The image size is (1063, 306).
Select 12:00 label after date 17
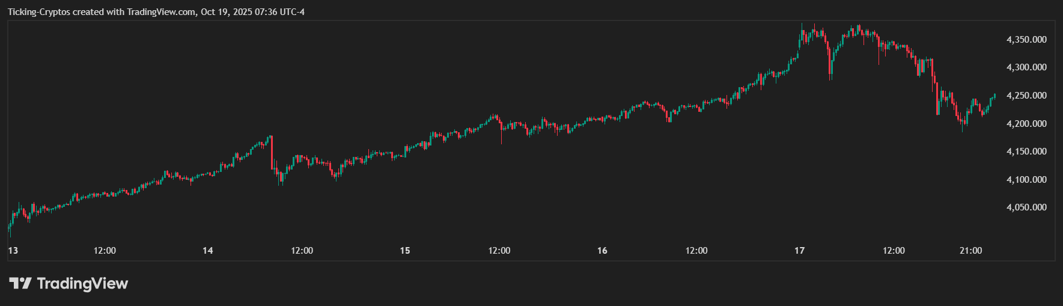(894, 251)
